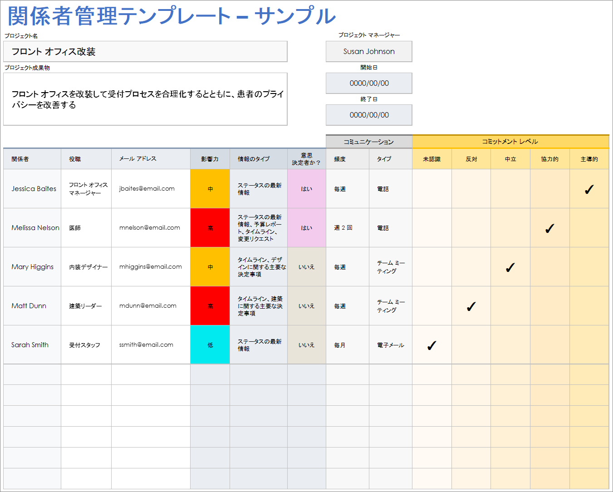Click the コミットメント レベル group header
Screen dimensions: 613x492
click(510, 142)
